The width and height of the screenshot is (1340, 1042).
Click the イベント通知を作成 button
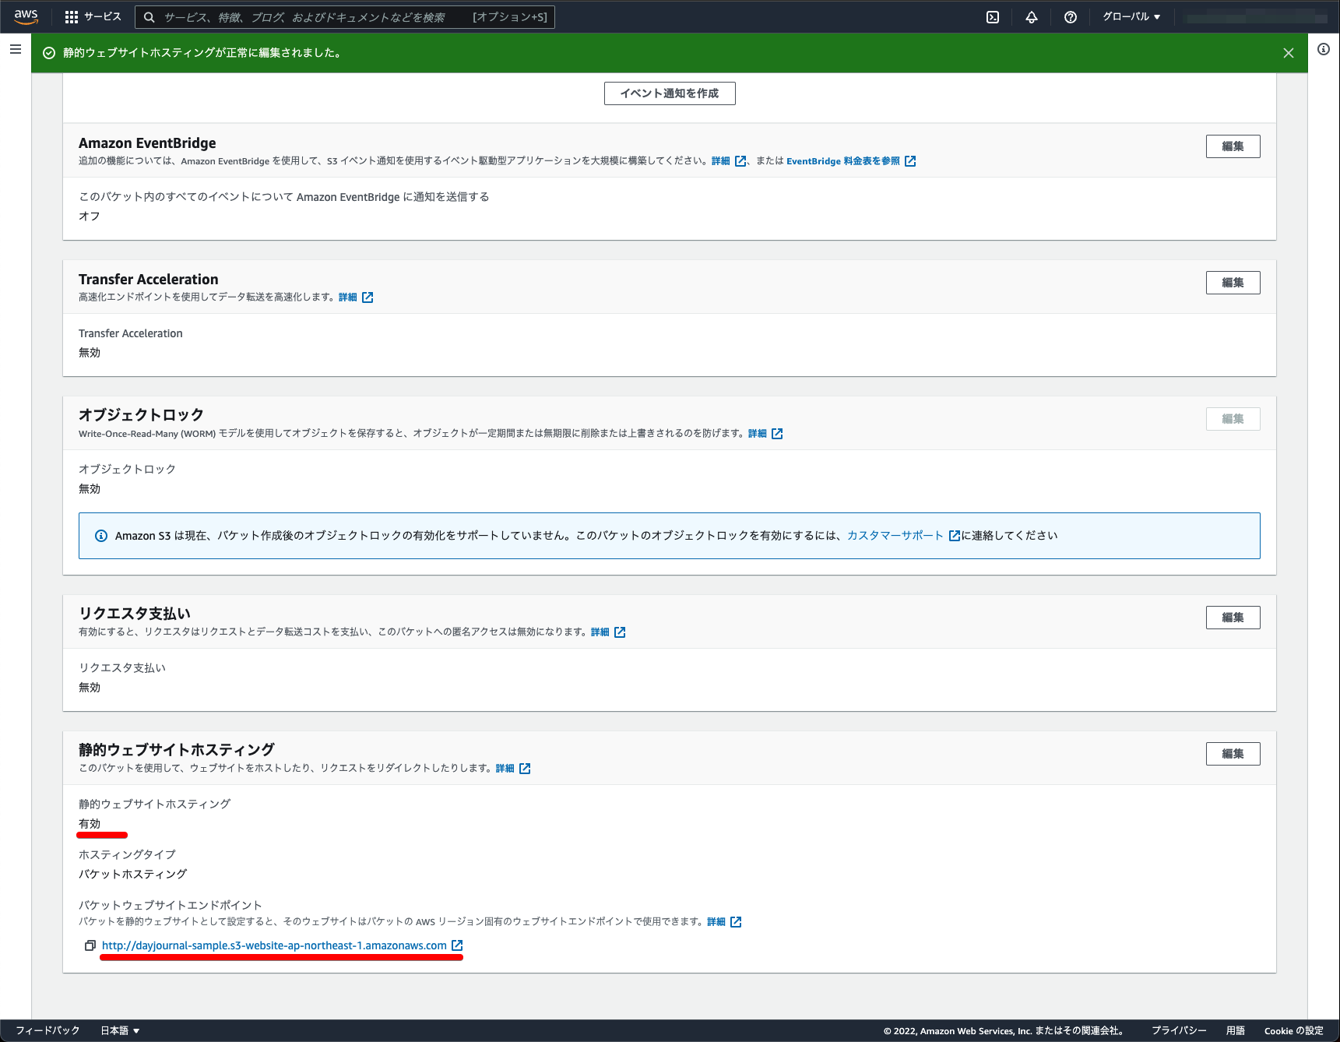[x=670, y=93]
